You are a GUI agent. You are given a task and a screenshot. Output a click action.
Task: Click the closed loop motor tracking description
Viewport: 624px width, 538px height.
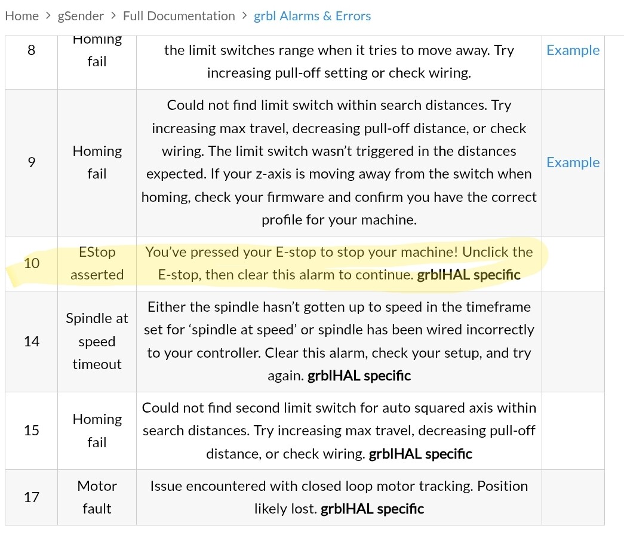[x=339, y=497]
